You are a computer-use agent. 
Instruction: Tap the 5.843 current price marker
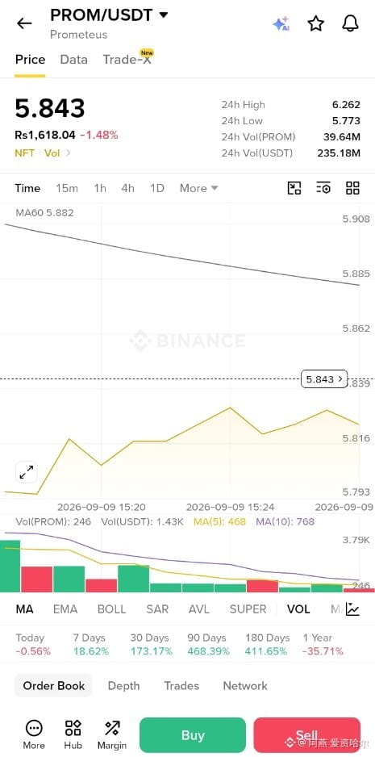[324, 379]
